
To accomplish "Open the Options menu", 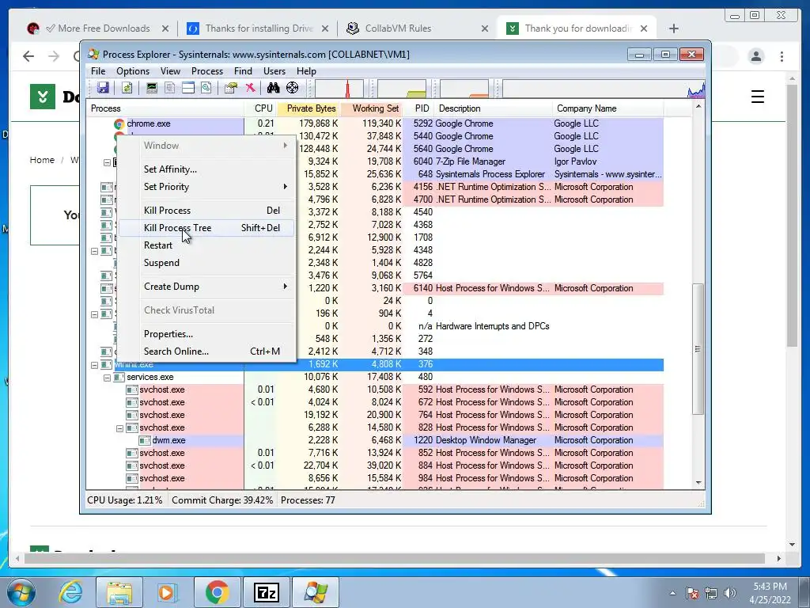I will point(133,71).
